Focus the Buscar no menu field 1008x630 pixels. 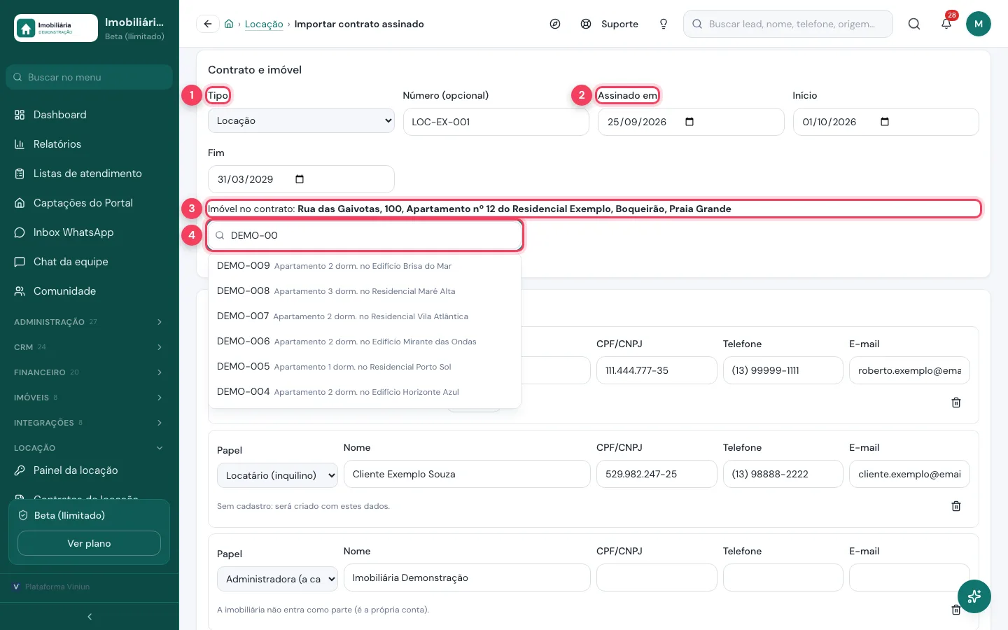pyautogui.click(x=89, y=77)
